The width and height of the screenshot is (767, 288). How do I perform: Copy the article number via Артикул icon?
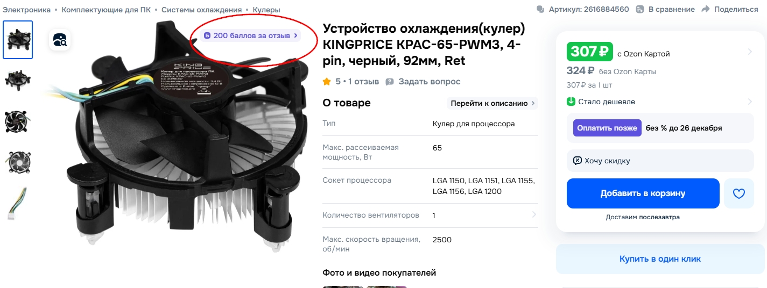(x=540, y=9)
